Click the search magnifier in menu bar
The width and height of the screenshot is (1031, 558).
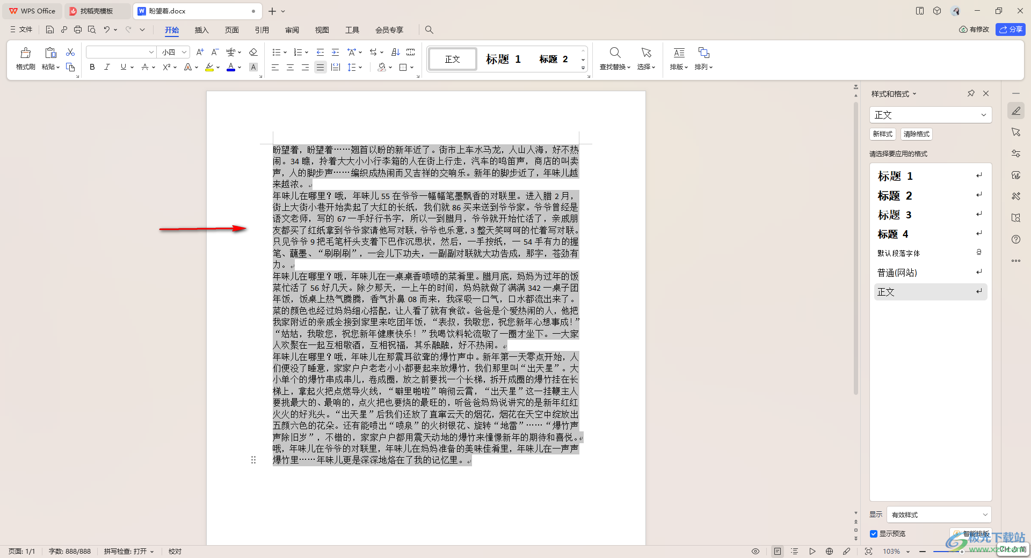[x=429, y=30]
